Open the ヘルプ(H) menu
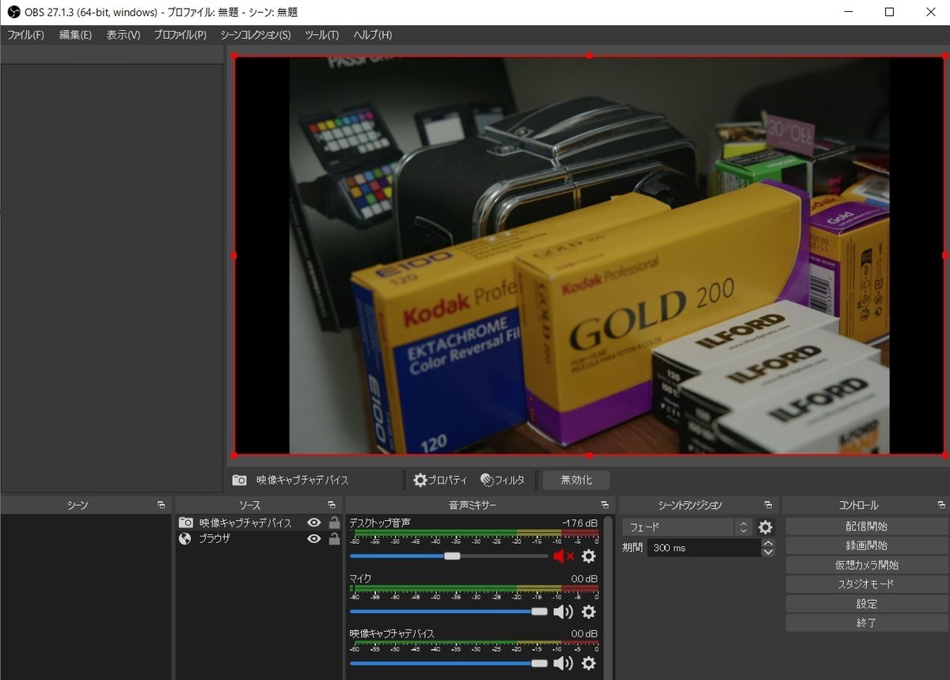 point(372,35)
